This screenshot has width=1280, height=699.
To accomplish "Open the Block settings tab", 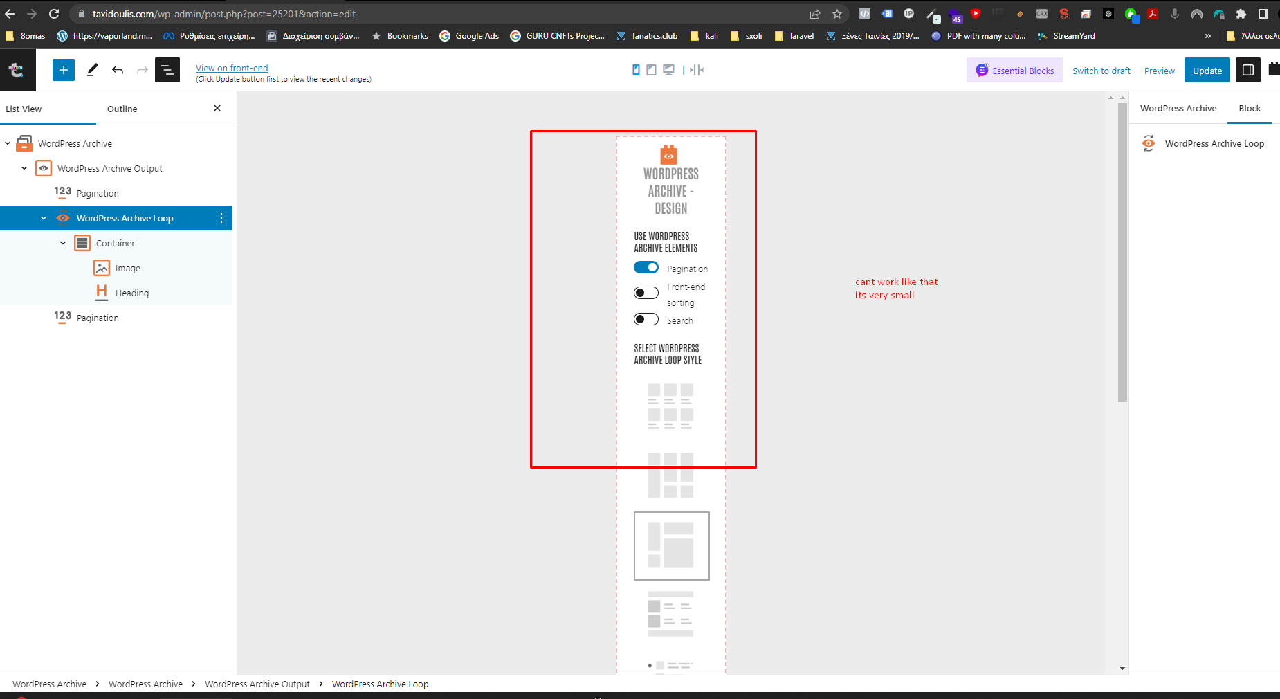I will 1250,108.
